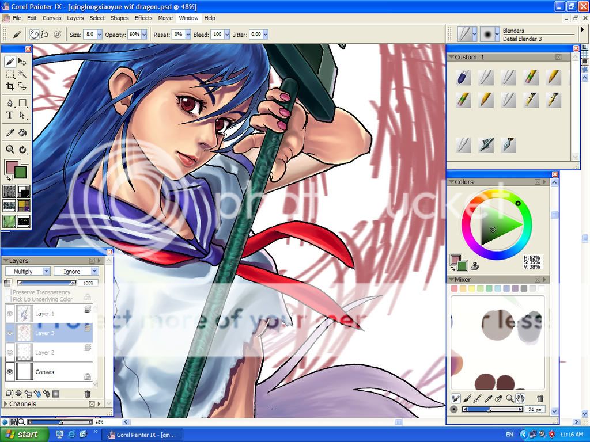The image size is (590, 442).
Task: Open the Canvas menu
Action: [x=52, y=18]
